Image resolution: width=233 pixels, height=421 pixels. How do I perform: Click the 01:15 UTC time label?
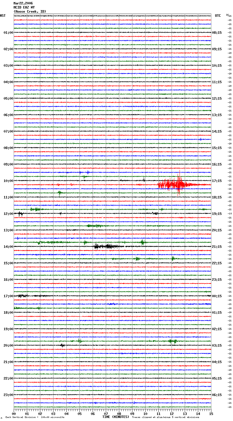217,313
